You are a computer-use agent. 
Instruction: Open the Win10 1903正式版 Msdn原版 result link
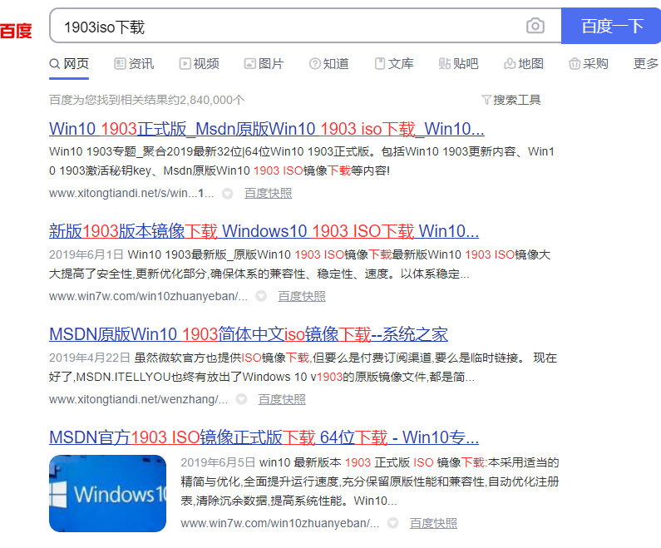coord(266,129)
